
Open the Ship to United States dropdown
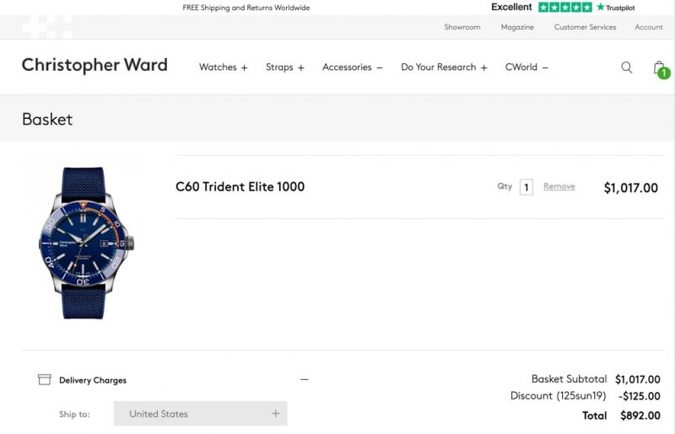click(200, 414)
